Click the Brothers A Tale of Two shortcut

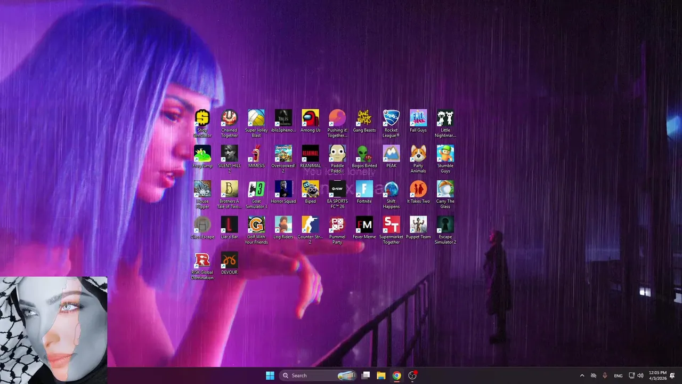[x=229, y=195]
